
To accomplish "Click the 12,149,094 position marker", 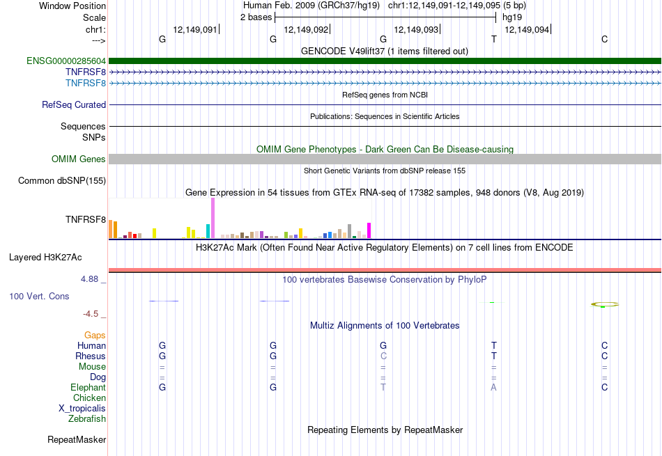I will (x=527, y=29).
